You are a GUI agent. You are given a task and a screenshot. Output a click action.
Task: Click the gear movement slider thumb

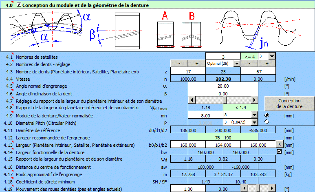click(x=258, y=188)
